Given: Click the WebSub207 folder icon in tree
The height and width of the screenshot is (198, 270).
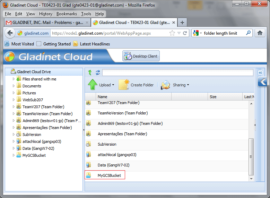Looking at the screenshot, I should tap(19, 100).
